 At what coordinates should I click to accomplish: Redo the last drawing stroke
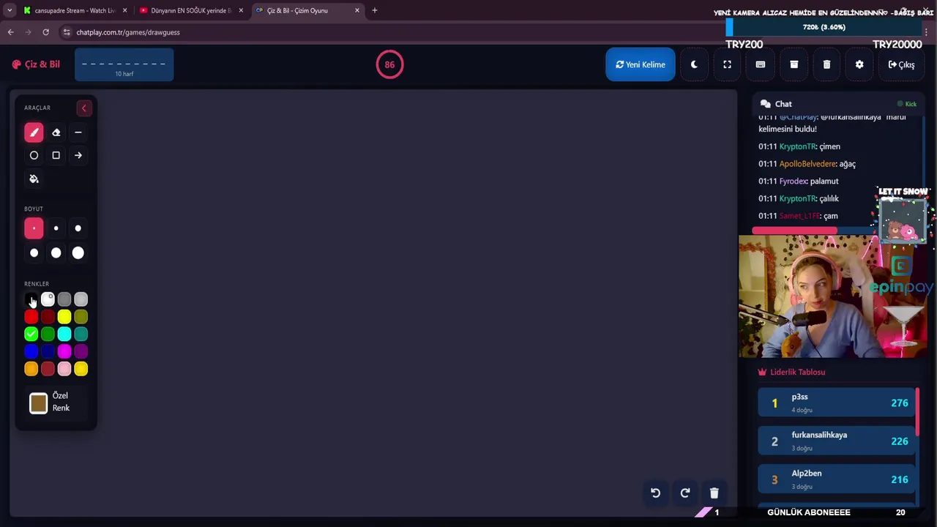click(x=685, y=493)
